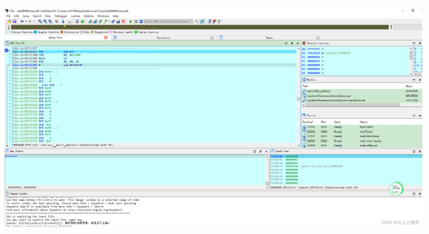This screenshot has width=429, height=234.
Task: Click the navigation band right scroll arrow
Action: point(391,27)
